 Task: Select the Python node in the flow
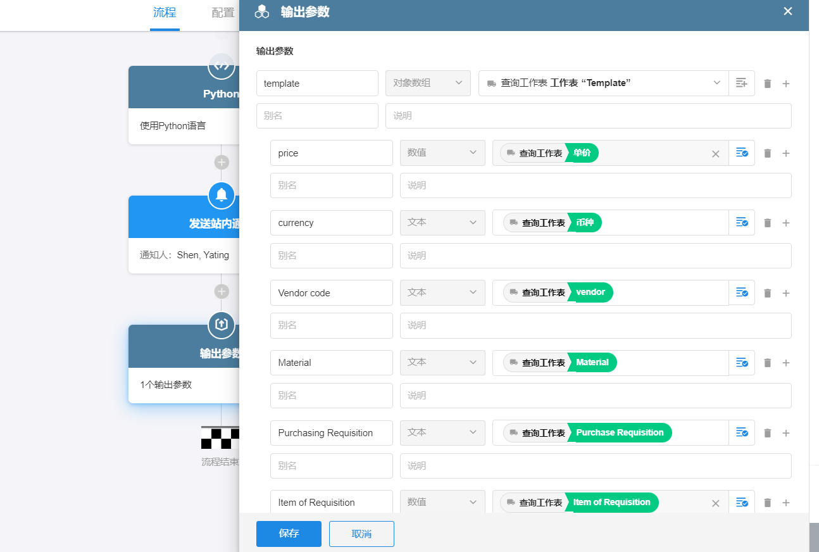184,105
